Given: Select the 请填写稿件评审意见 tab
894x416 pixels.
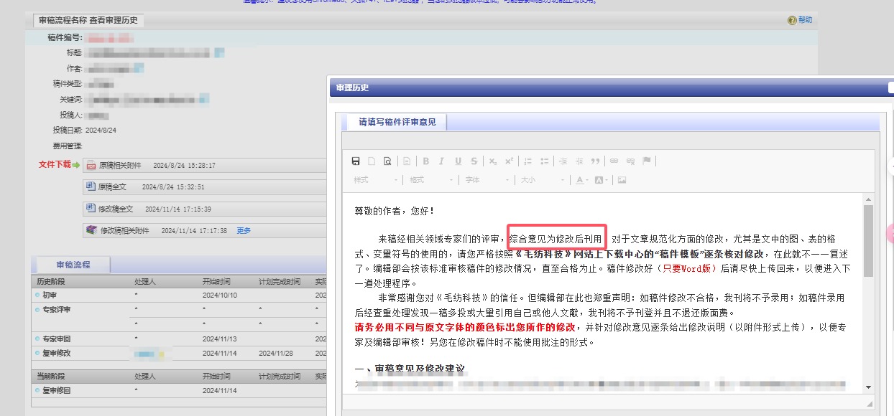Looking at the screenshot, I should point(397,123).
